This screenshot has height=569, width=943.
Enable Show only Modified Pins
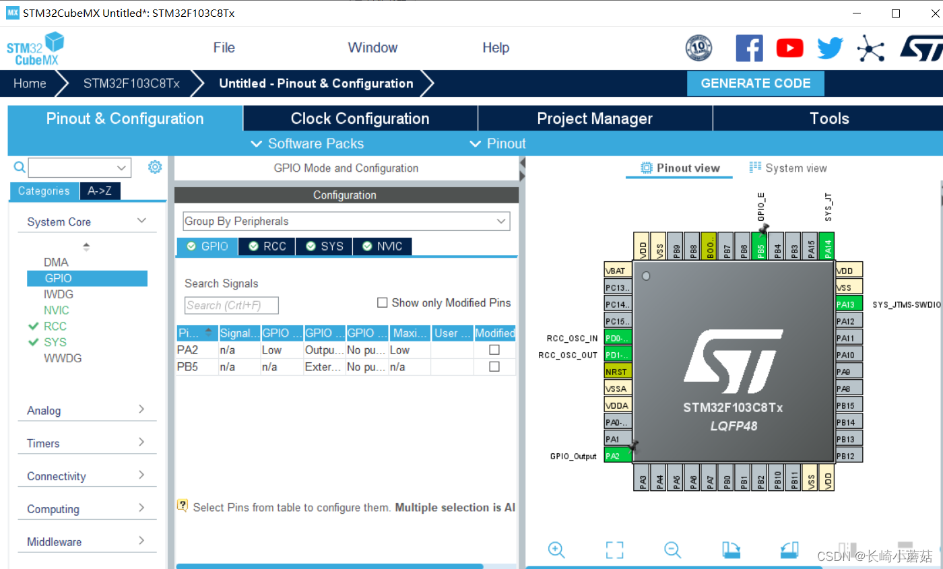383,302
